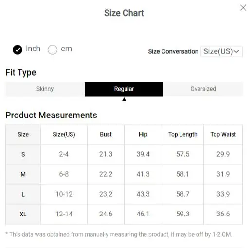Viewport: 252px width, 248px height.
Task: Click the Size Conversation label
Action: (x=173, y=51)
